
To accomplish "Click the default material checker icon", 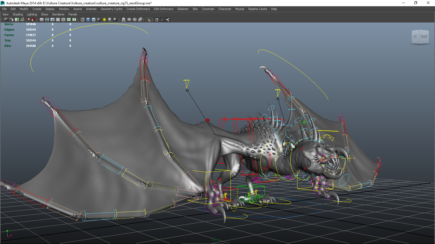I will click(99, 20).
